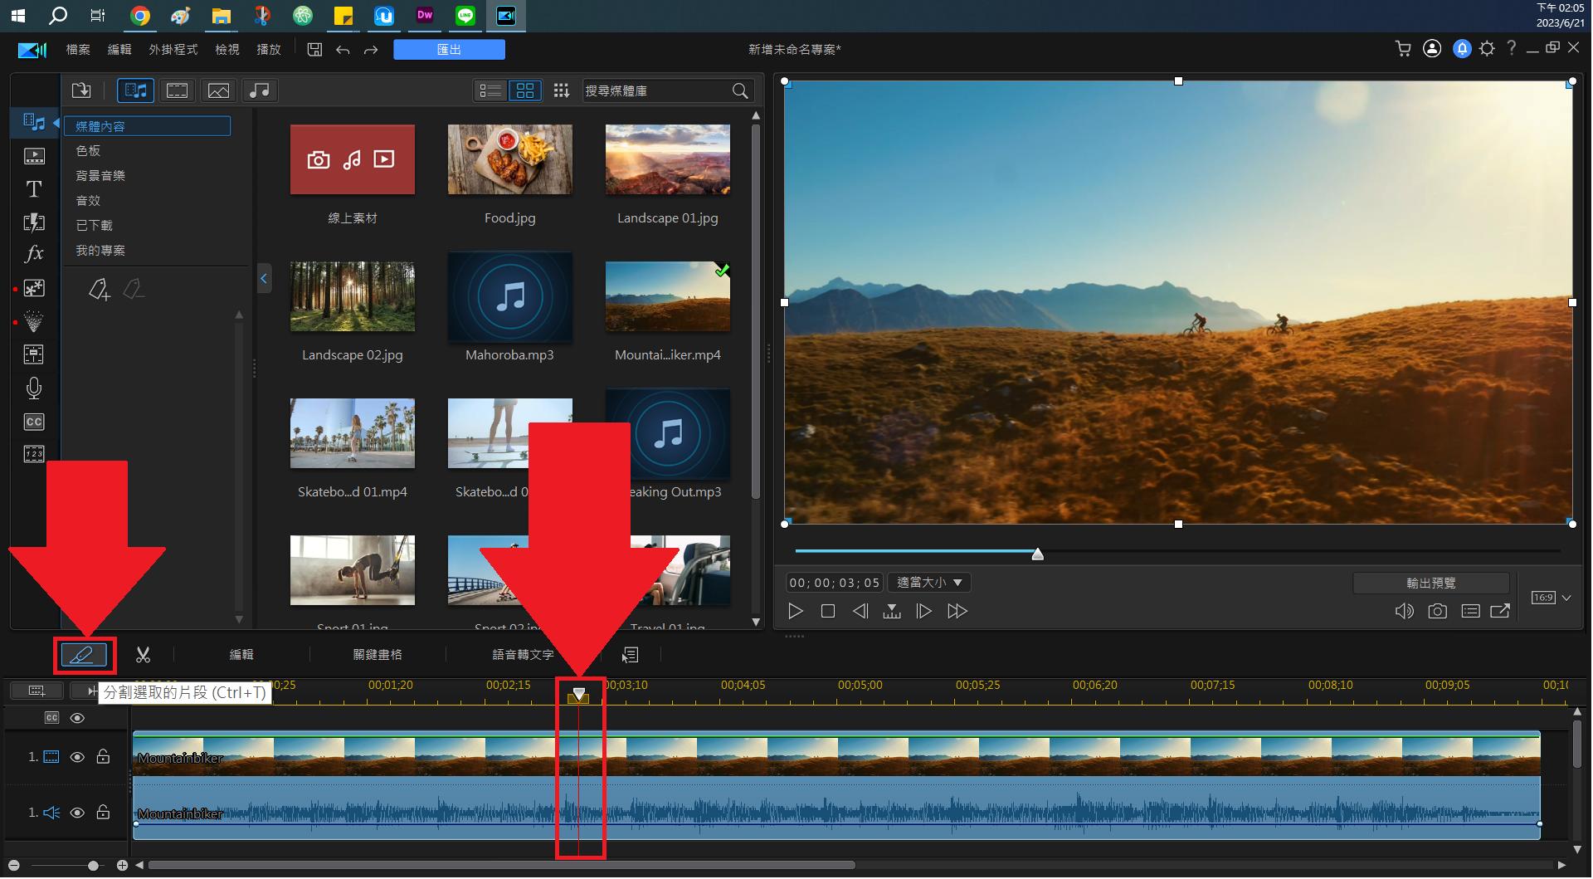Click the scissors trim tool
1593x879 pixels.
click(144, 655)
